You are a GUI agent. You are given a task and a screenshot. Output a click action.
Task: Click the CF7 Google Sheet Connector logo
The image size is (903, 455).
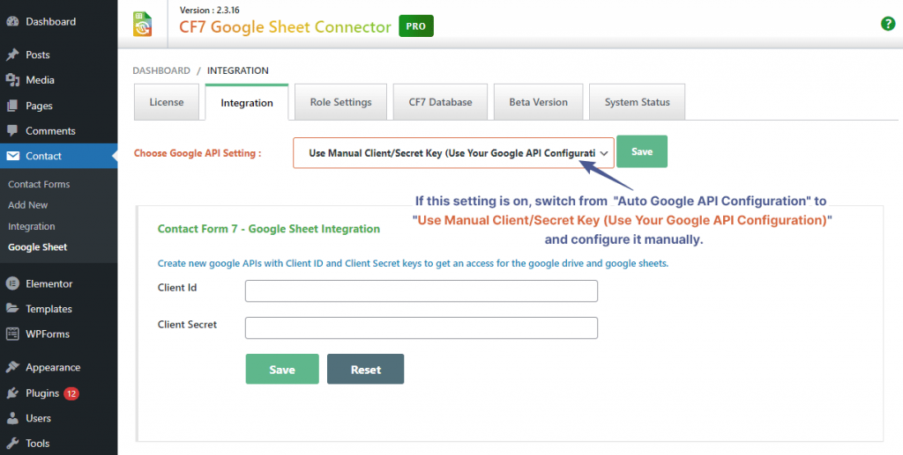(x=143, y=24)
